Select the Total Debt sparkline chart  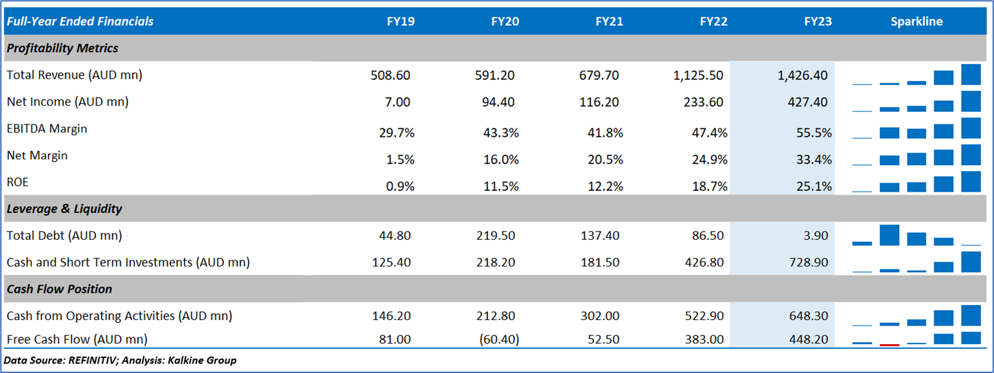pos(916,236)
